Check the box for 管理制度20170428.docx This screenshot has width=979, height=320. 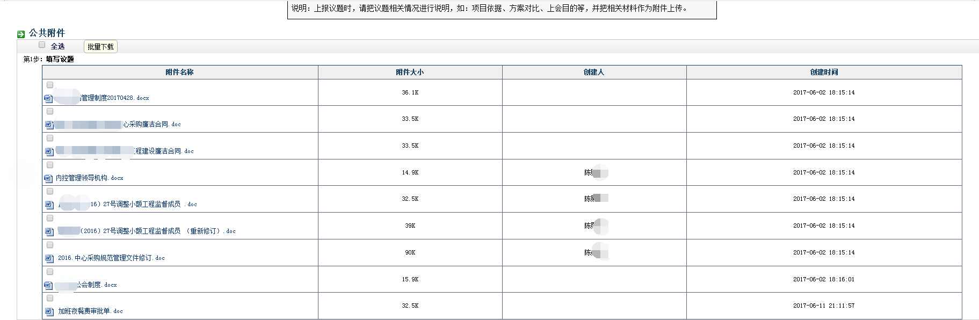click(50, 85)
